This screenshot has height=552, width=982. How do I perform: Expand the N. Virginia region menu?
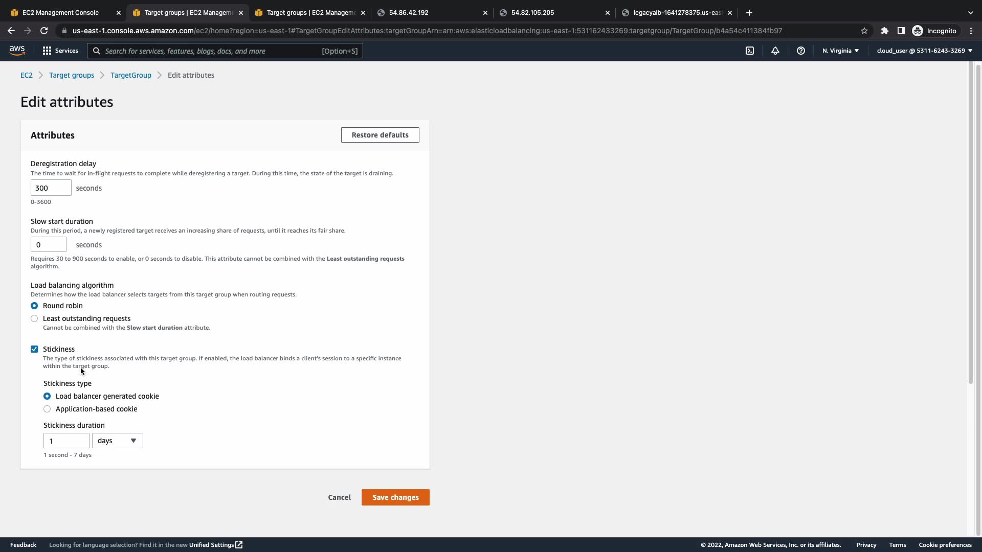point(840,51)
